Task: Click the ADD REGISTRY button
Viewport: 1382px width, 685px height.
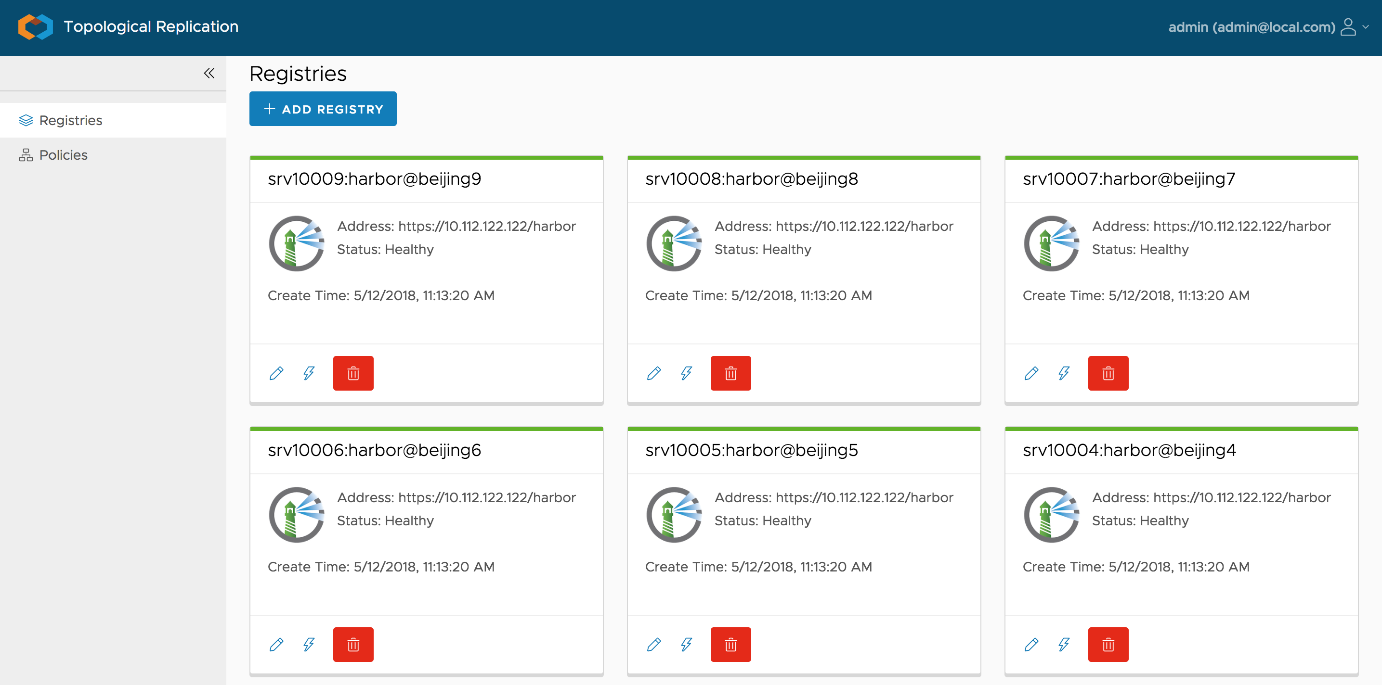Action: coord(323,109)
